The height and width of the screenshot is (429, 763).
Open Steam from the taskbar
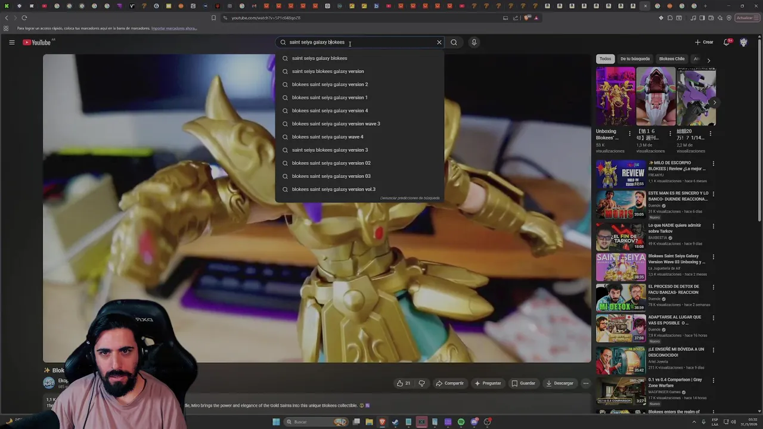(395, 422)
